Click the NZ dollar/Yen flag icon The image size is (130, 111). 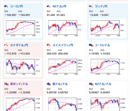tap(48, 6)
